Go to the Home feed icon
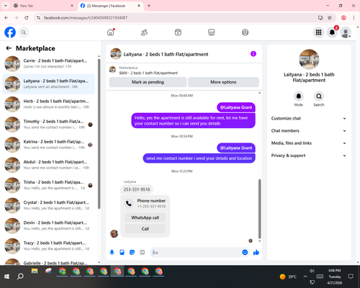The image size is (360, 288). click(111, 32)
